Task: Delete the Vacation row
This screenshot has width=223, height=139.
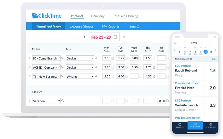Action: 30,101
